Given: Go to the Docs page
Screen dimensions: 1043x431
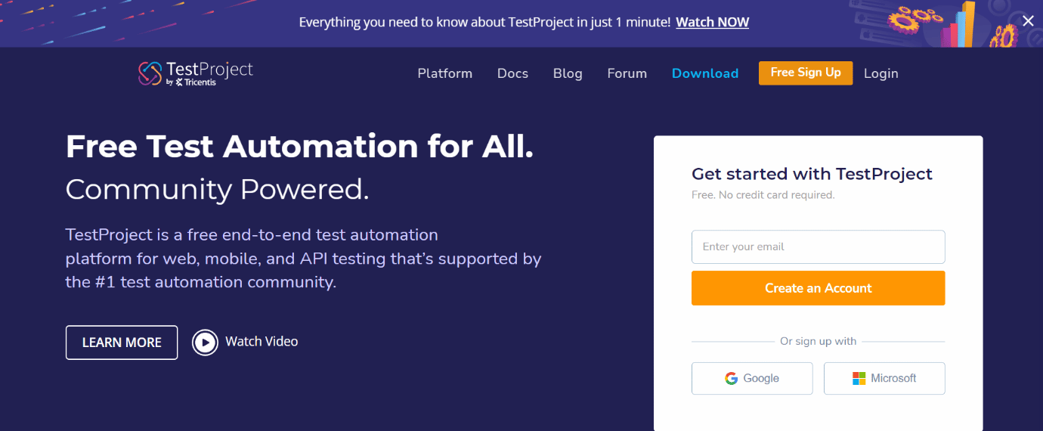Looking at the screenshot, I should pos(512,73).
